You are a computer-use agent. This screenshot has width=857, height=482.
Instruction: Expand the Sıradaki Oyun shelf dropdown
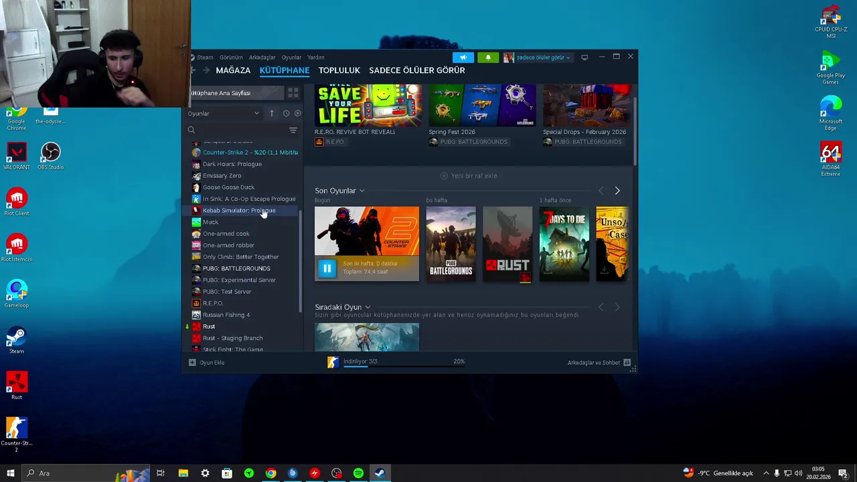(x=368, y=307)
